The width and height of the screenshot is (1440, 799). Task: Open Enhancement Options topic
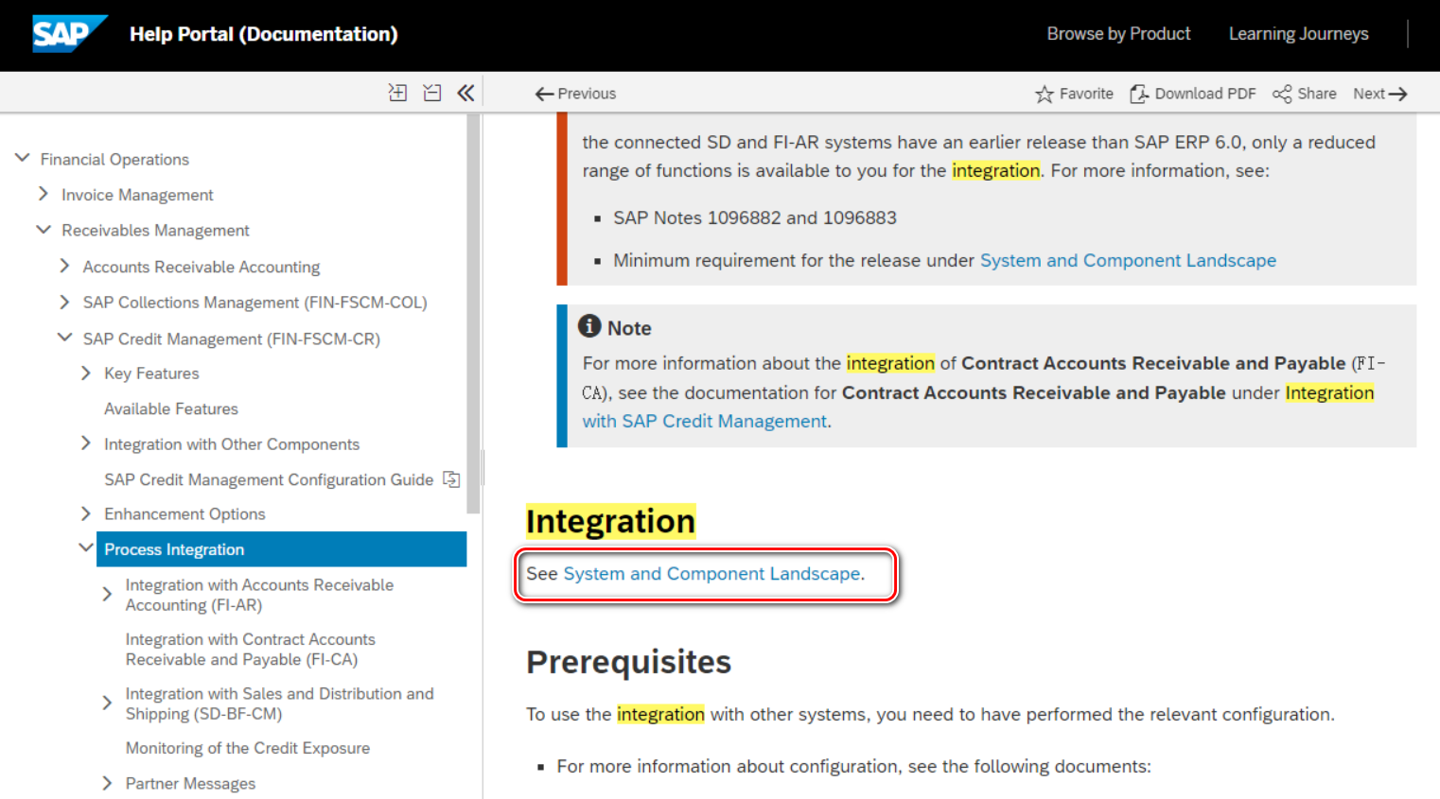pos(184,514)
